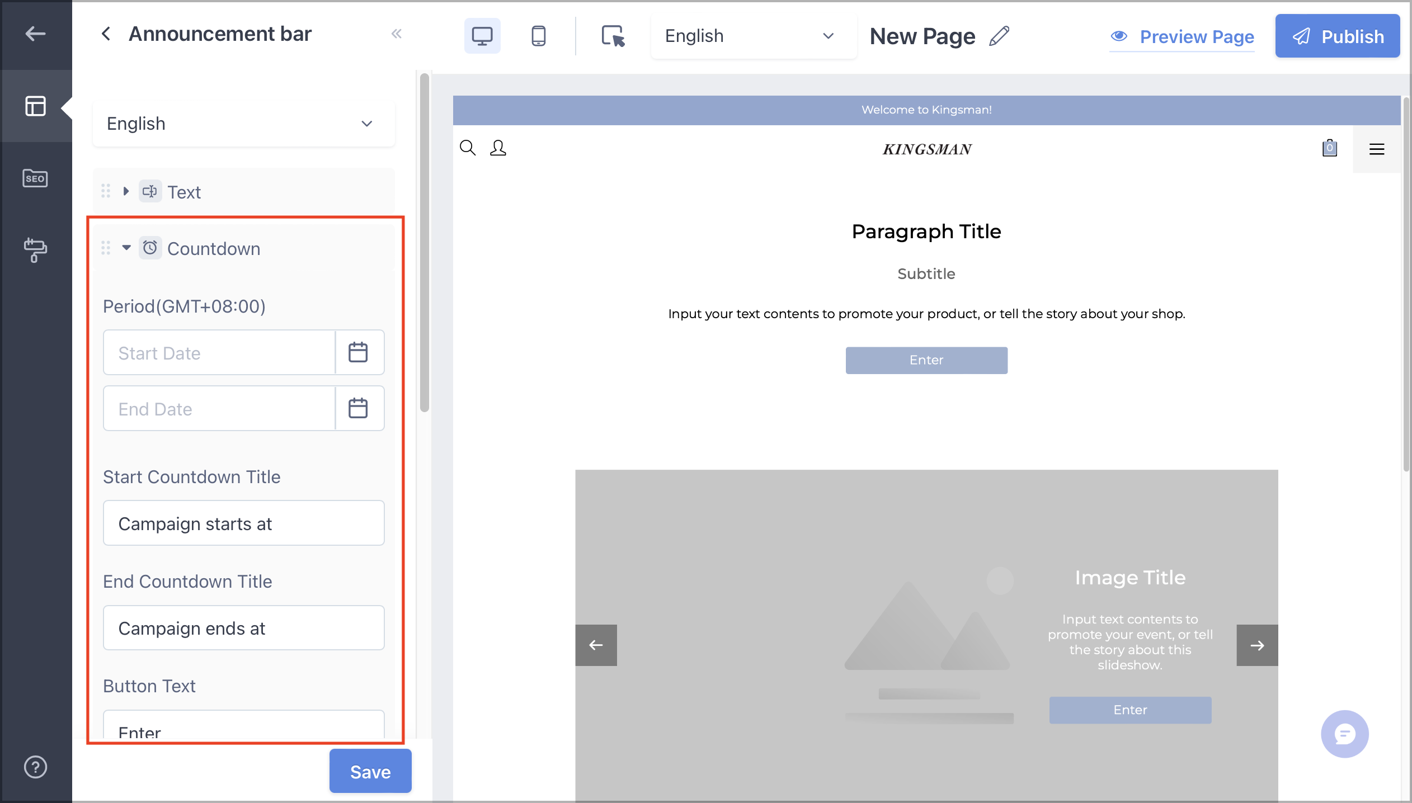Screen dimensions: 1412x803
Task: Switch to mobile preview mode
Action: (x=538, y=36)
